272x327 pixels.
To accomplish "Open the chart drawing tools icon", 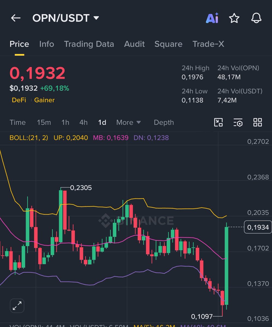I will click(x=218, y=122).
